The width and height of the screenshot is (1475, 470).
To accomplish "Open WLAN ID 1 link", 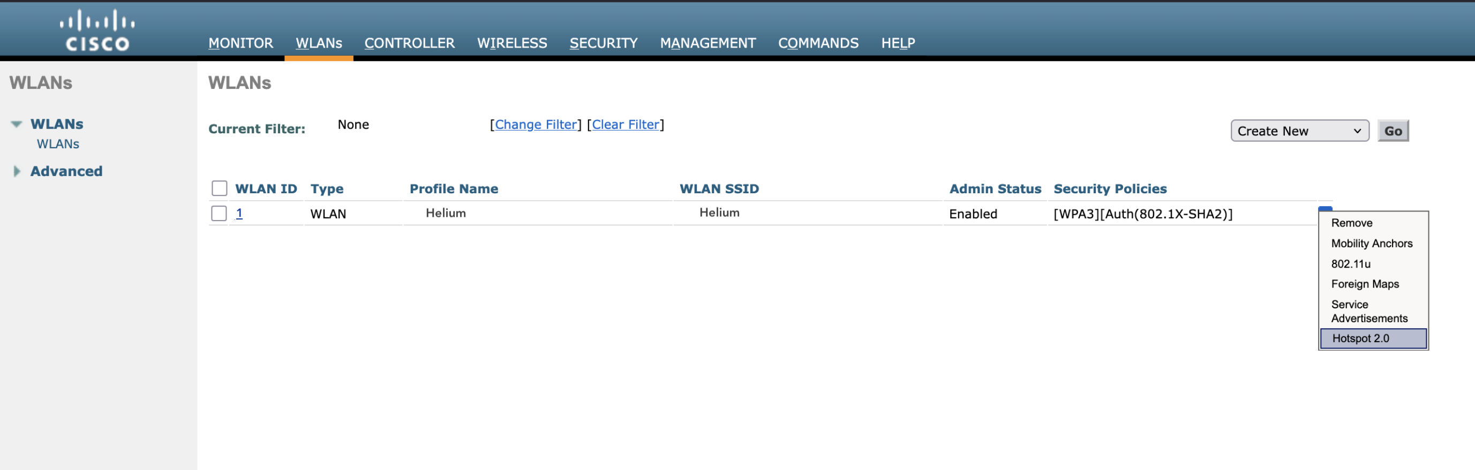I will pos(239,214).
